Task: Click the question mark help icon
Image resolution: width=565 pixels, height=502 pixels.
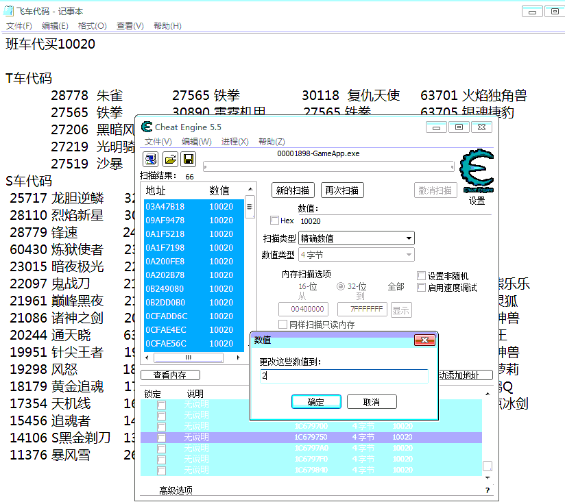Action: (x=488, y=490)
